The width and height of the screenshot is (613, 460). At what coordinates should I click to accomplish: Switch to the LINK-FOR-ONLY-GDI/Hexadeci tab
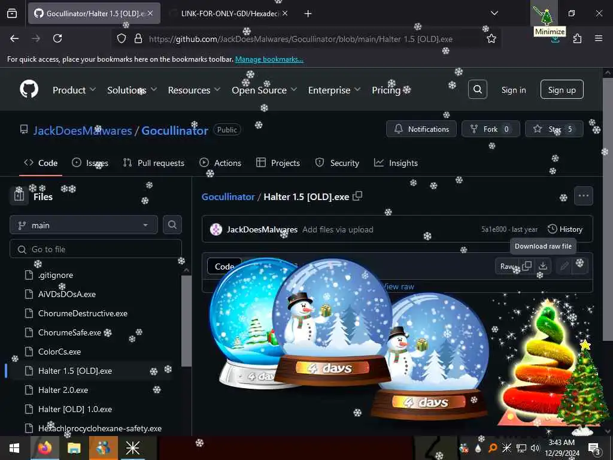click(230, 13)
